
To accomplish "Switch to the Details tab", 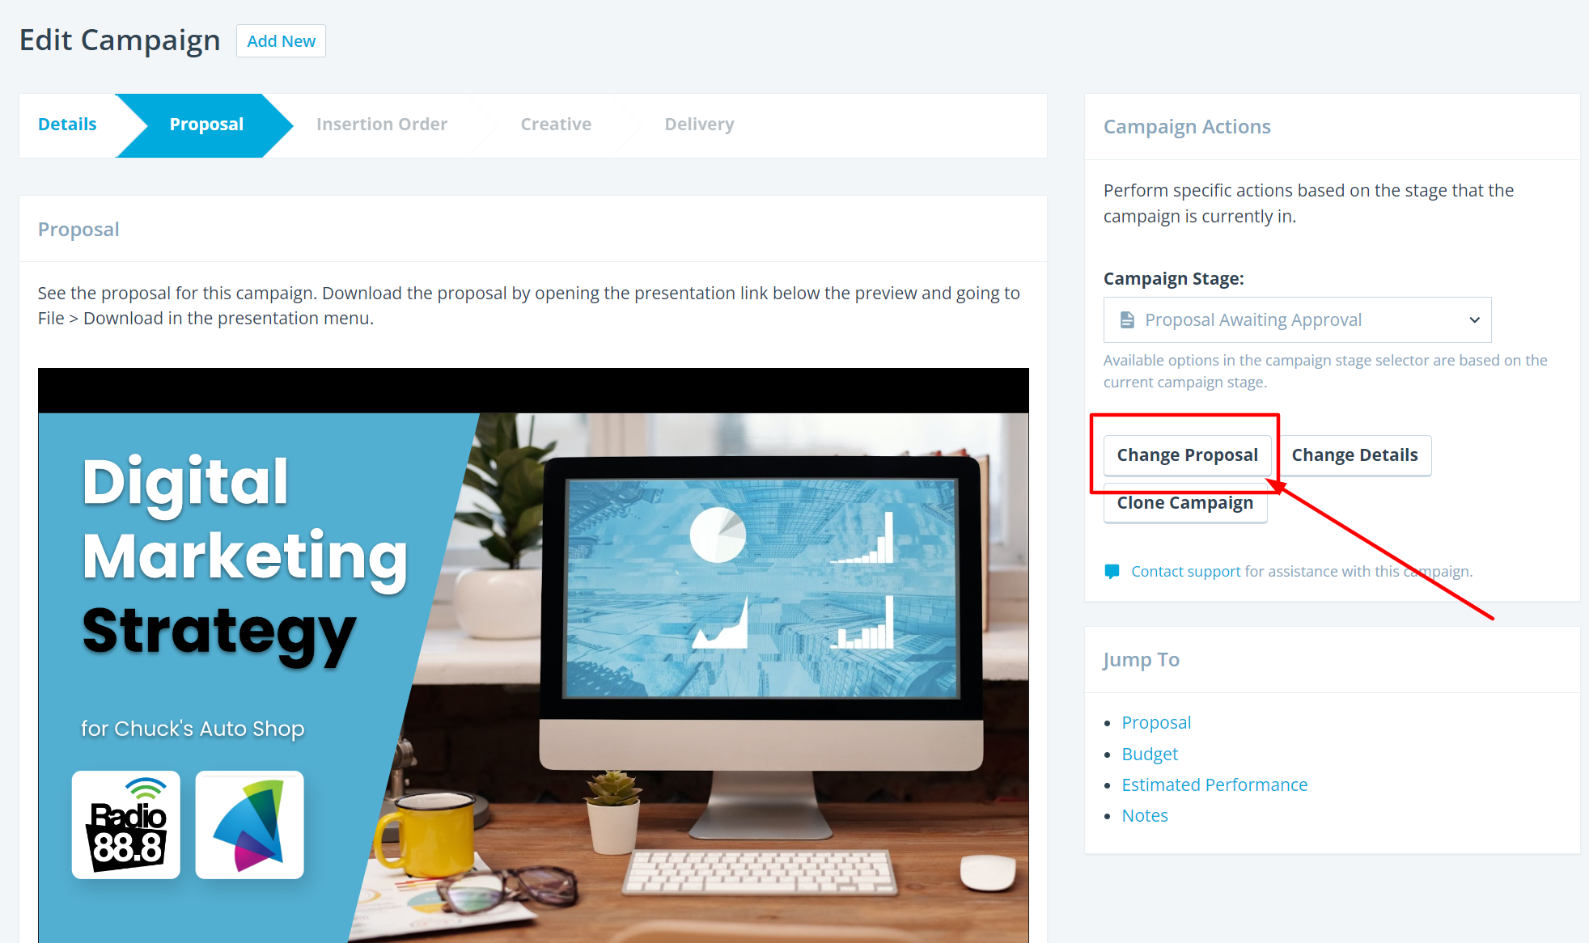I will click(67, 125).
